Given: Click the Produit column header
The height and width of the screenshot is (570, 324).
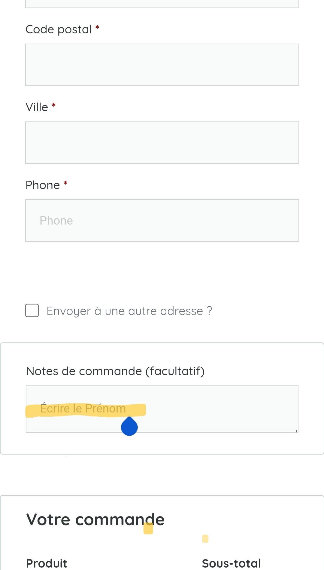Looking at the screenshot, I should pos(47,563).
